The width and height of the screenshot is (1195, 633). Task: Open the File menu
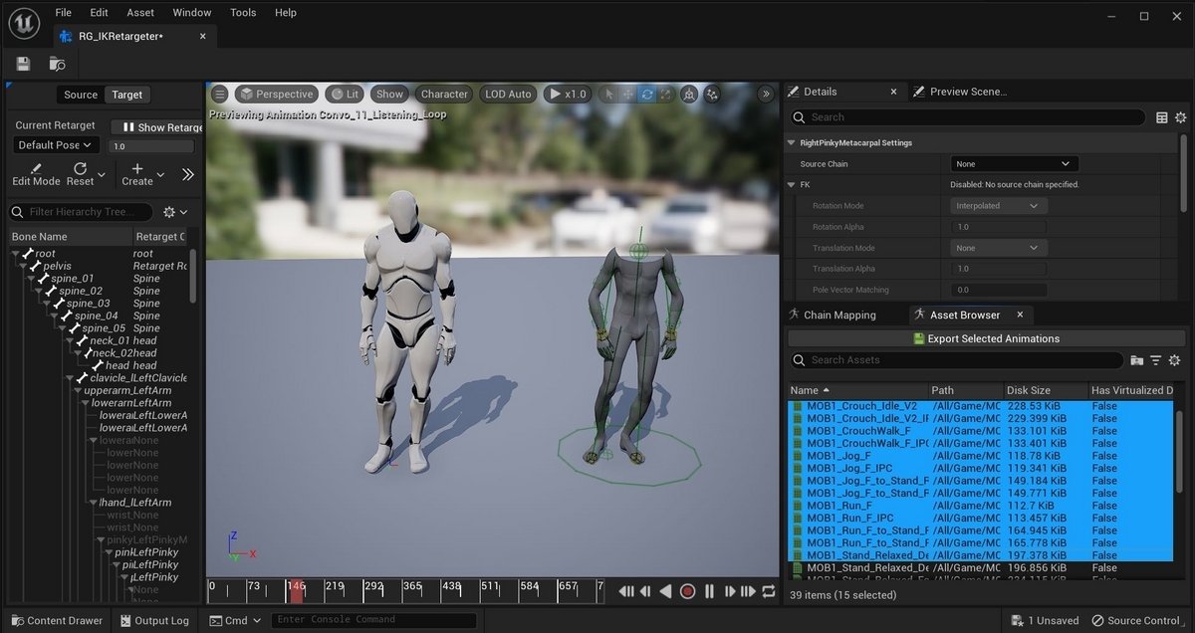63,13
